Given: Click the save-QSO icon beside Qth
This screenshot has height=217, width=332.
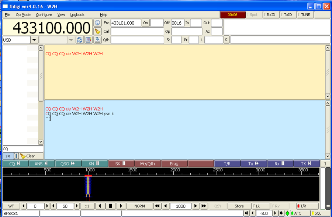Looking at the screenshot, I should click(x=97, y=40).
